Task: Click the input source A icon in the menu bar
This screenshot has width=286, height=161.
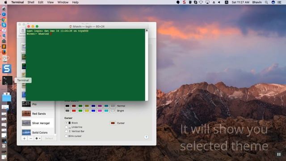Action: [227, 2]
